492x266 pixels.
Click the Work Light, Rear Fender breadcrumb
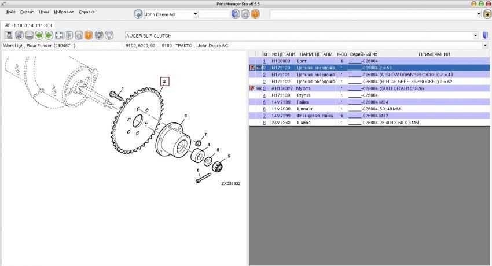point(63,46)
